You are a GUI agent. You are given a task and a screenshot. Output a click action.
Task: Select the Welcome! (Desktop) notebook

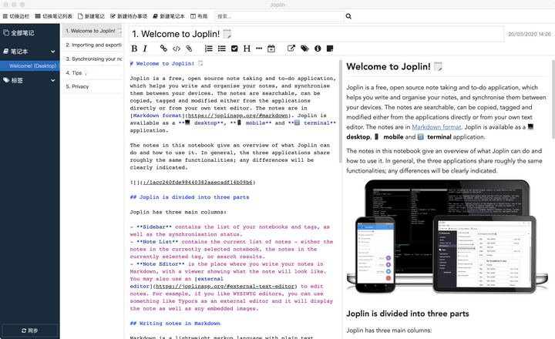click(30, 65)
